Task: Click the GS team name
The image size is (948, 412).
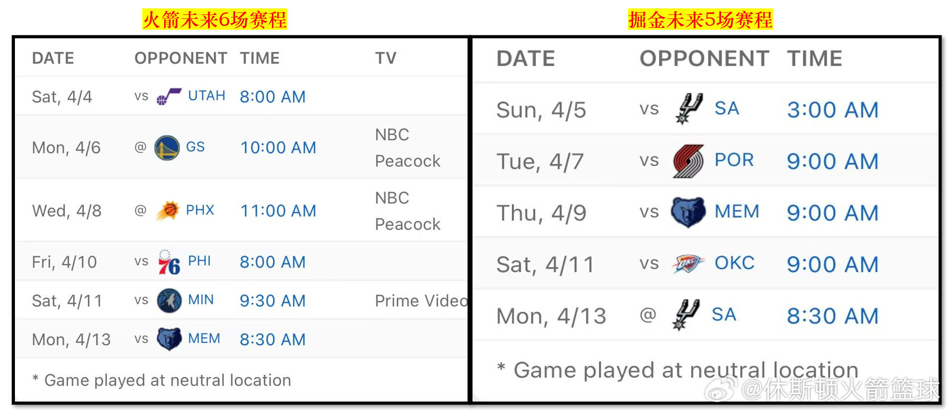Action: 195,147
